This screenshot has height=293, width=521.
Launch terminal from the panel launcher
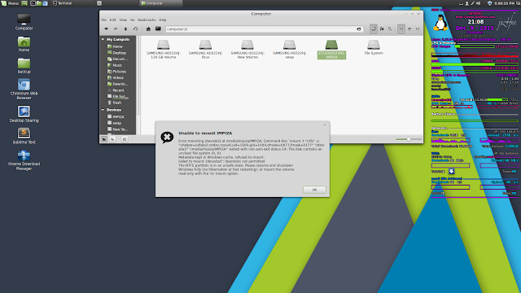pyautogui.click(x=33, y=3)
